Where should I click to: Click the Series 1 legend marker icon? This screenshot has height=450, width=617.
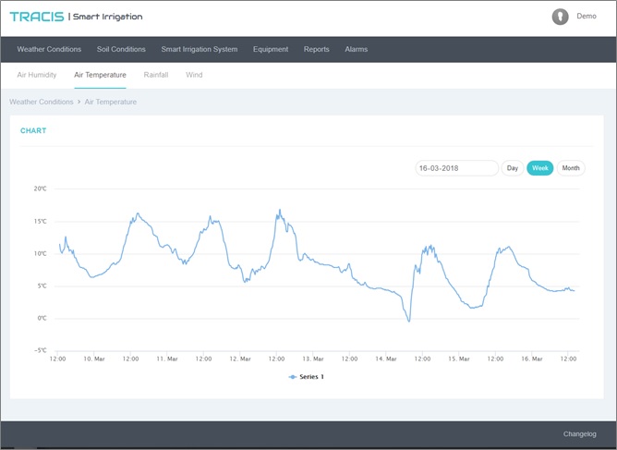[293, 377]
